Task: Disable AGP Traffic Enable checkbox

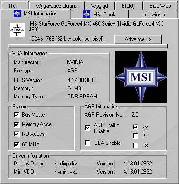Action: tap(88, 128)
